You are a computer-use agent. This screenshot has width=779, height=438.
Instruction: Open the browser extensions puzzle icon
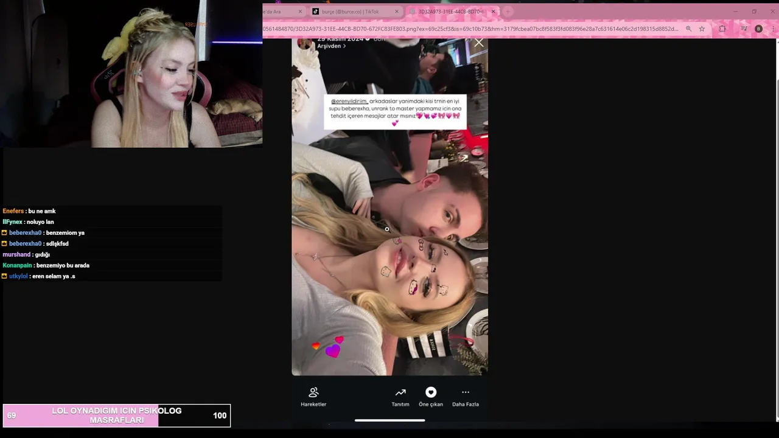pyautogui.click(x=722, y=29)
